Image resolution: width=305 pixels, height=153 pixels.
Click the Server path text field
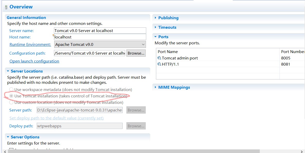pos(80,110)
